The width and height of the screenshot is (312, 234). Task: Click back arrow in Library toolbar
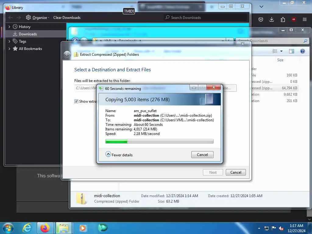pyautogui.click(x=11, y=17)
